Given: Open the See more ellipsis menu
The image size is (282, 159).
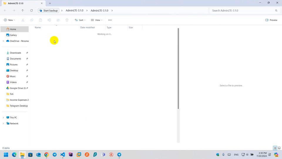Looking at the screenshot, I should click(x=110, y=20).
